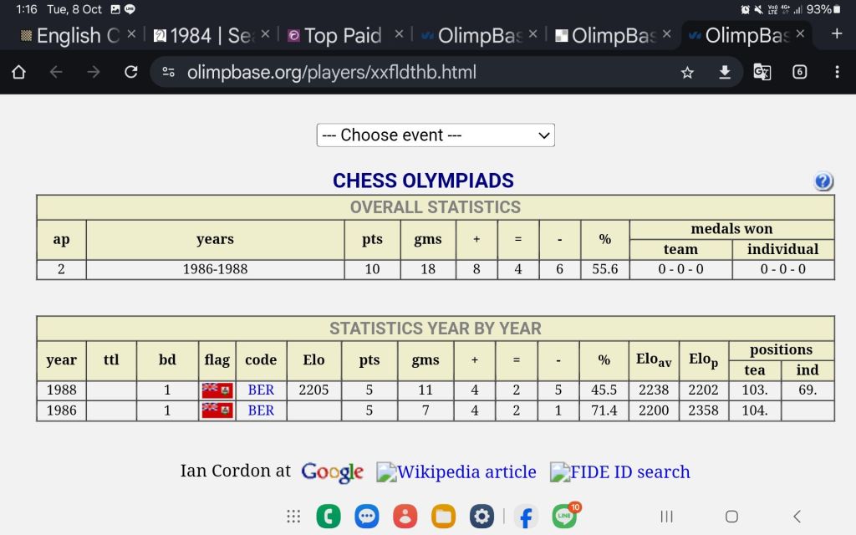Open the Google Translate icon
Screen dimensions: 856x535
coord(762,73)
